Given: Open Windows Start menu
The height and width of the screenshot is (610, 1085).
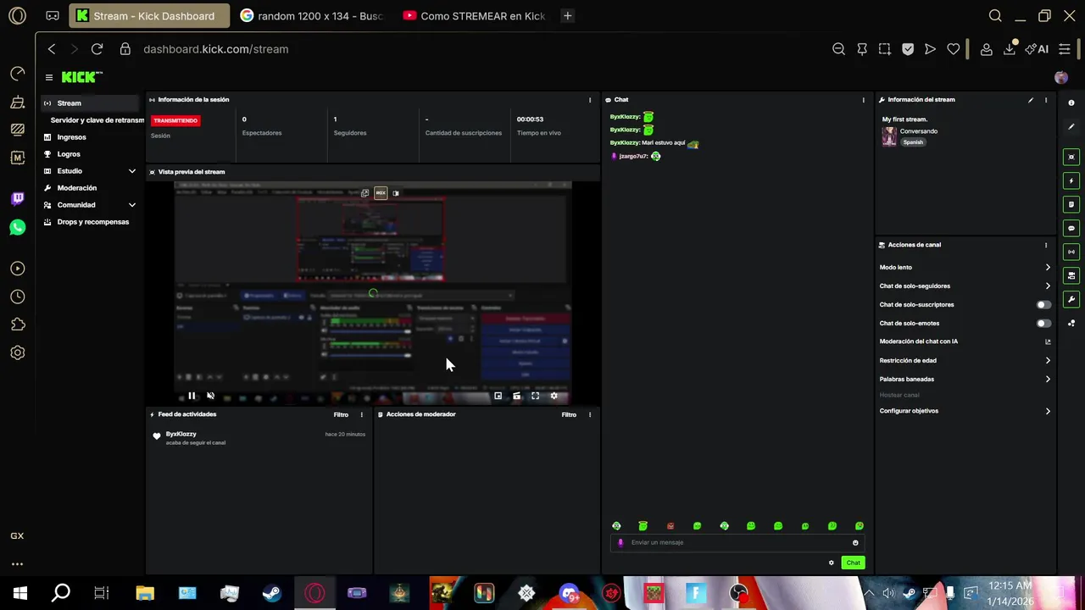Looking at the screenshot, I should click(x=19, y=593).
